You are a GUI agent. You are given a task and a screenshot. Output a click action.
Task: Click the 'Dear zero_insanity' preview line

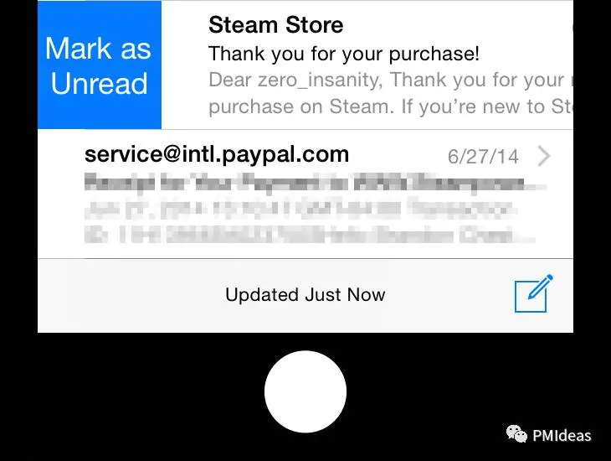tap(390, 80)
